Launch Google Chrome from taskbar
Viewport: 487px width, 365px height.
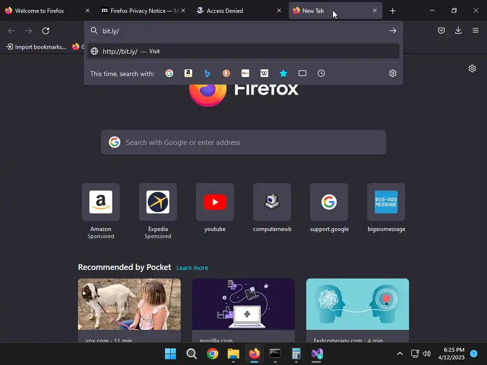point(213,354)
